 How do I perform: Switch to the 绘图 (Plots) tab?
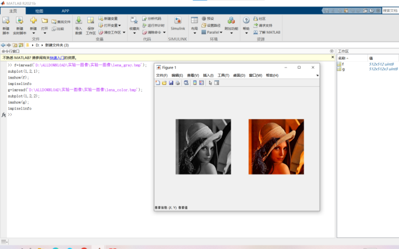[39, 11]
